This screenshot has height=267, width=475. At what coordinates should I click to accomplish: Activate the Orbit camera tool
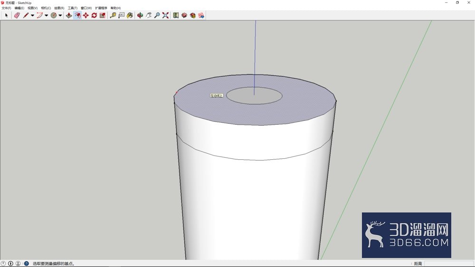coord(140,15)
